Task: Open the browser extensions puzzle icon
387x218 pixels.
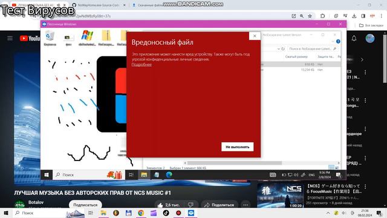Action: click(x=322, y=16)
